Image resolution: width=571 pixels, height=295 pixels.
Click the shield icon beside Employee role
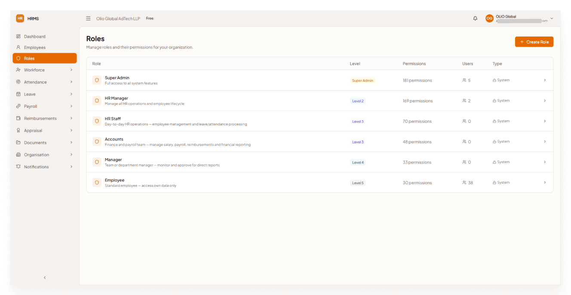97,182
